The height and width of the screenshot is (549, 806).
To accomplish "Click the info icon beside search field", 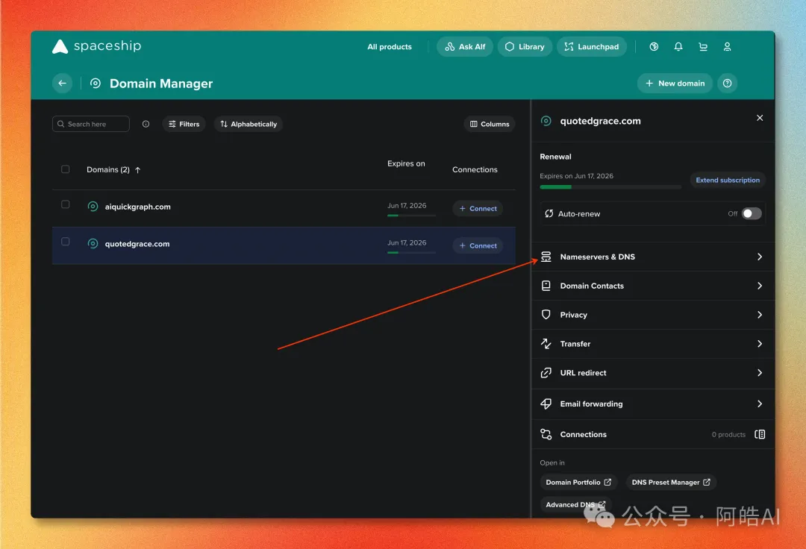I will (146, 124).
